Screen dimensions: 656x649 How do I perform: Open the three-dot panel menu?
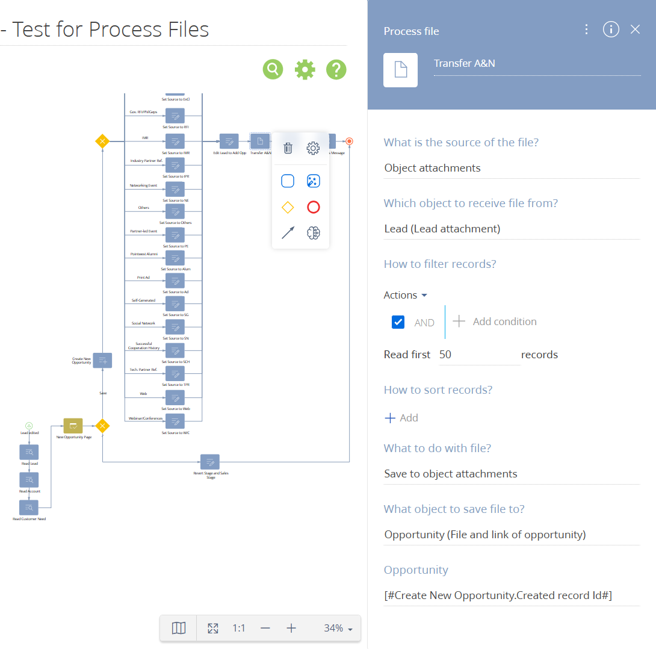coord(587,29)
